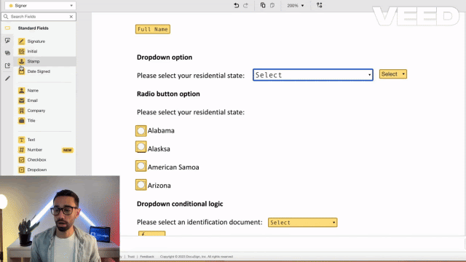Select the American Samoa radio button
This screenshot has width=466, height=262.
(x=141, y=166)
